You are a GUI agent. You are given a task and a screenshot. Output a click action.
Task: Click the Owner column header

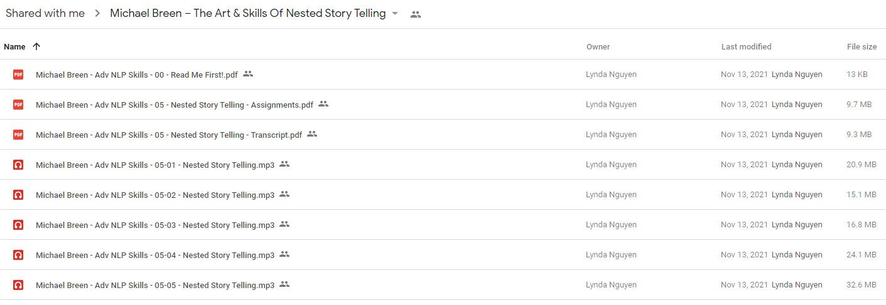(x=598, y=46)
